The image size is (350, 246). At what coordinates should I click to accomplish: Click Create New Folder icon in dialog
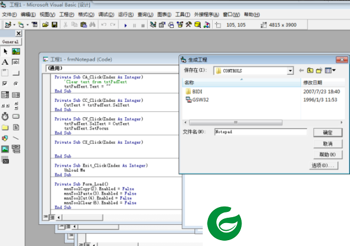(x=319, y=71)
